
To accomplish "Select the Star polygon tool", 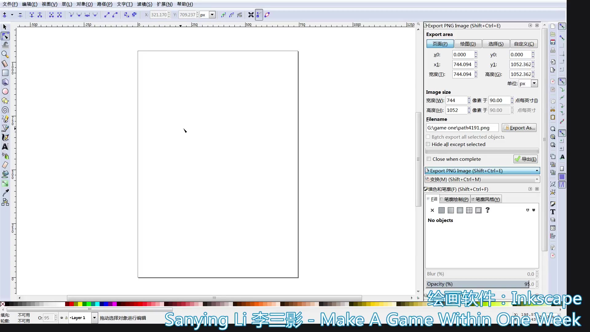I will pos(5,101).
